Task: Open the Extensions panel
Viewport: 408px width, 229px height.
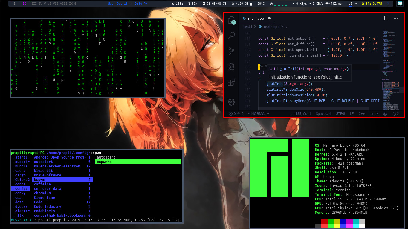Action: point(232,82)
